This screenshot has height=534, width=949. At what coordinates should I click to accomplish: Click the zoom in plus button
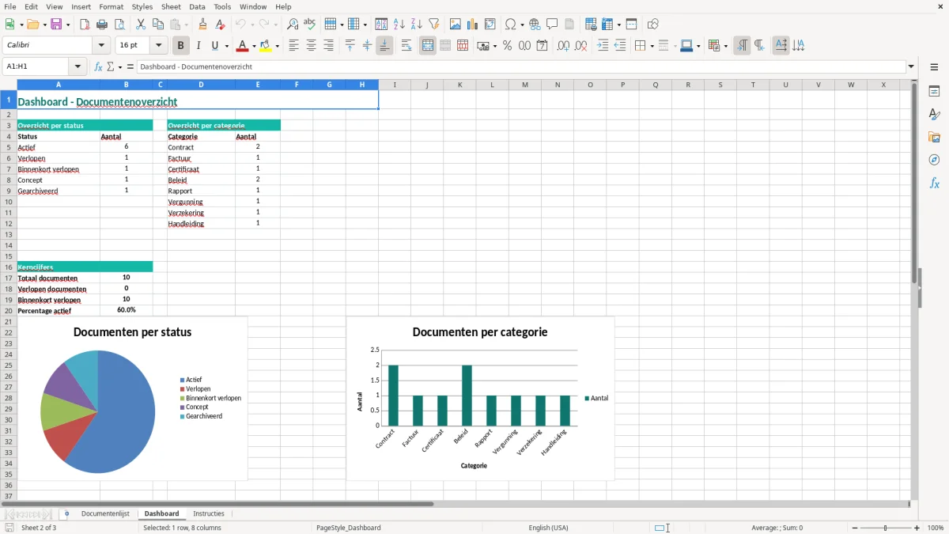point(917,528)
